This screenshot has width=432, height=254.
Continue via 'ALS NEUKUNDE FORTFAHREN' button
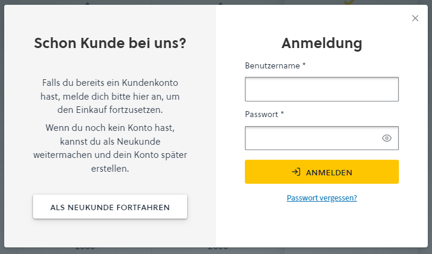click(110, 207)
